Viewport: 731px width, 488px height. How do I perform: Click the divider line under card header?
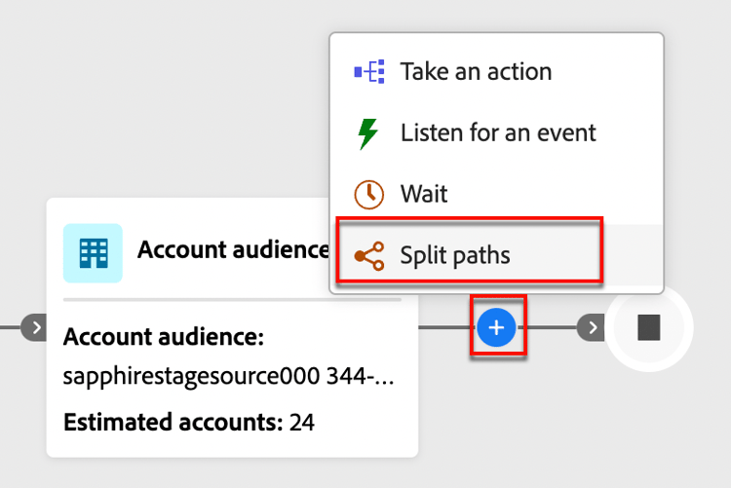coord(231,300)
